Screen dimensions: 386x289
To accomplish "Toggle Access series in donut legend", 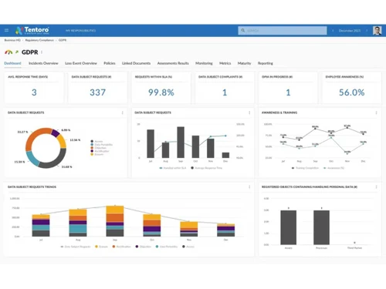I will click(x=96, y=141).
